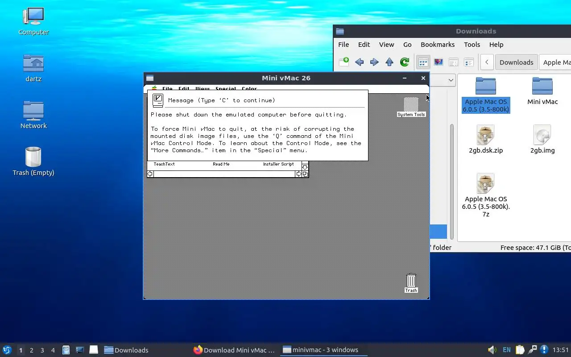Launch terminal from panel quick launch
571x357 pixels.
pyautogui.click(x=79, y=350)
